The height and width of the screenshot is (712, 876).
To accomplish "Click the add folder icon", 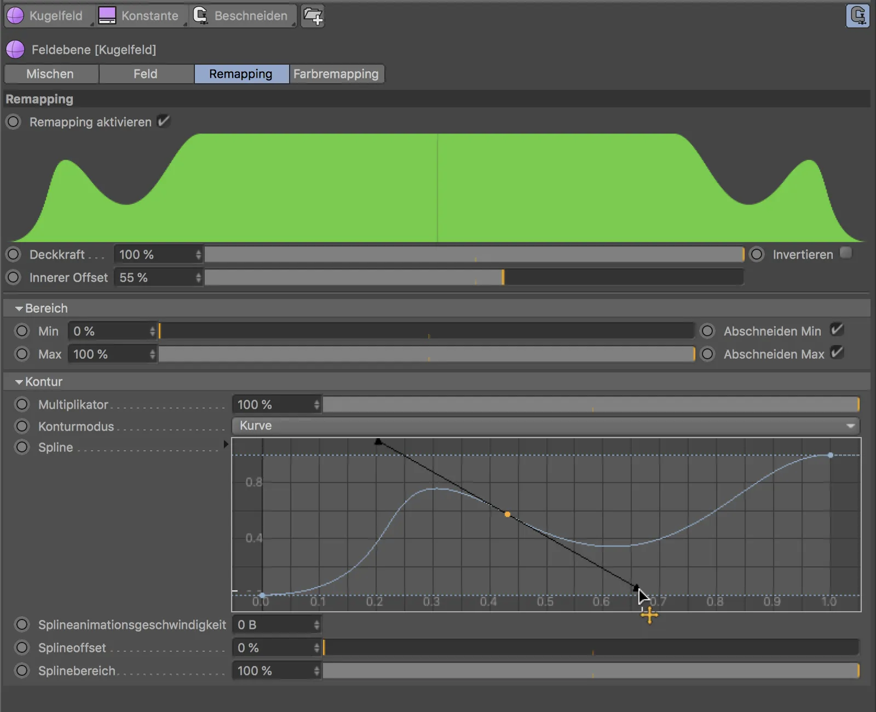I will click(313, 16).
